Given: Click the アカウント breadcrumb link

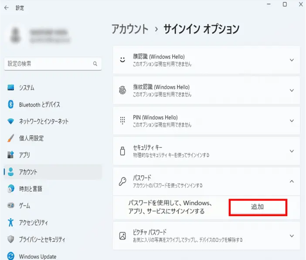Looking at the screenshot, I should tap(130, 29).
